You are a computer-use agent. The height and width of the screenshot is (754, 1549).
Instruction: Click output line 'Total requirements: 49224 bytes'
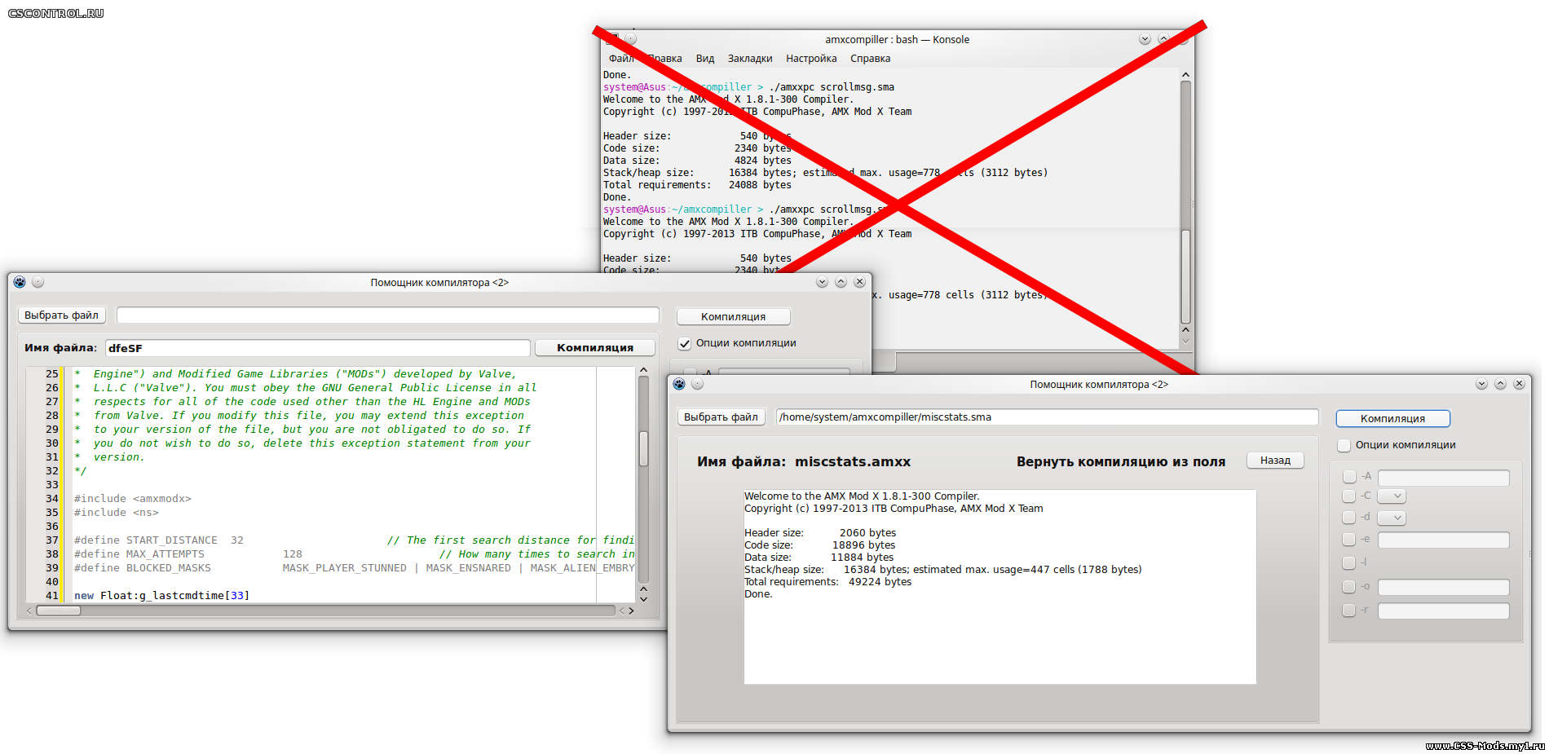(x=827, y=582)
